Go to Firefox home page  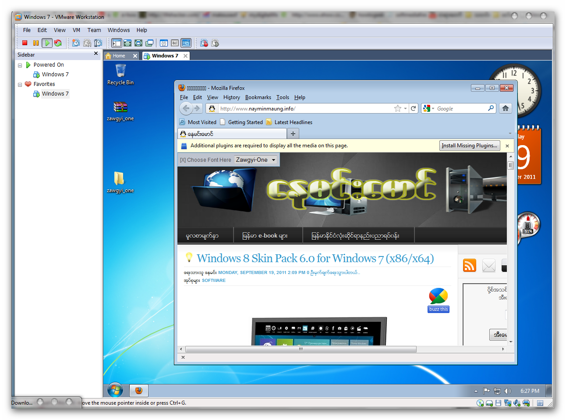tap(506, 108)
